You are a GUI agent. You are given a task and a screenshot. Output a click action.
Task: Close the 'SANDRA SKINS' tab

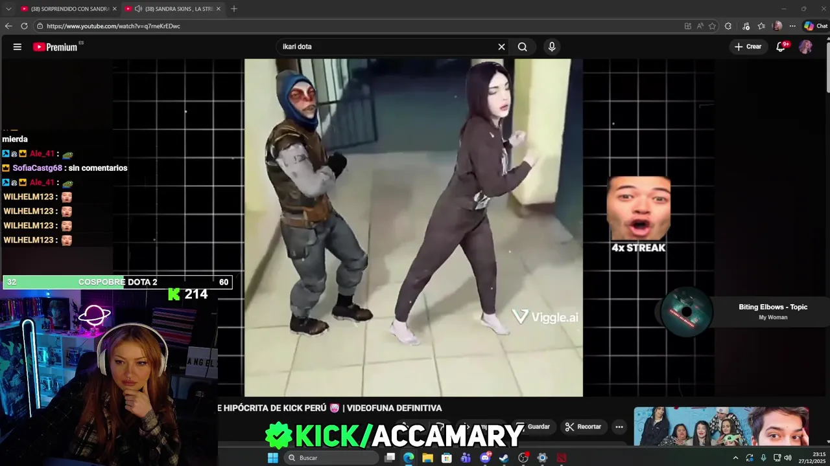pyautogui.click(x=219, y=8)
